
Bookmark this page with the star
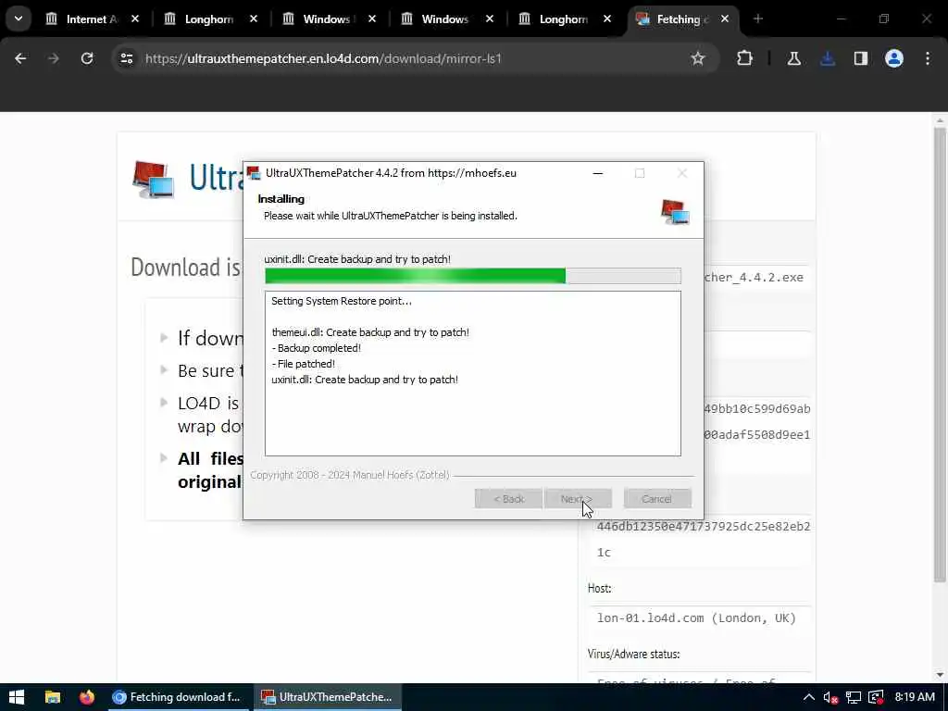tap(698, 58)
